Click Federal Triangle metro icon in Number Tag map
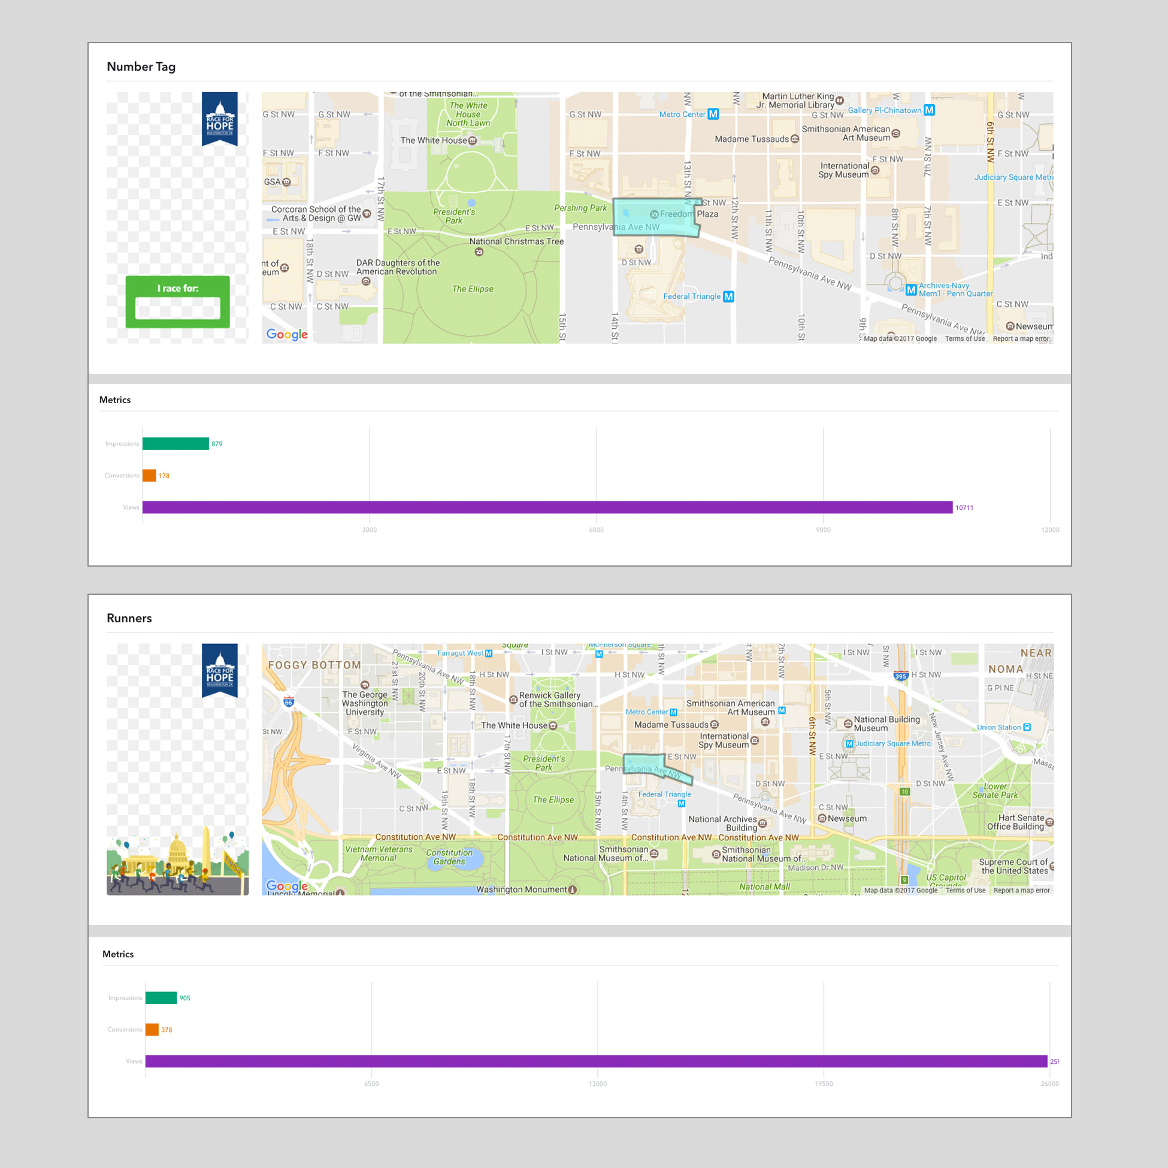Screen dimensions: 1168x1168 point(728,296)
